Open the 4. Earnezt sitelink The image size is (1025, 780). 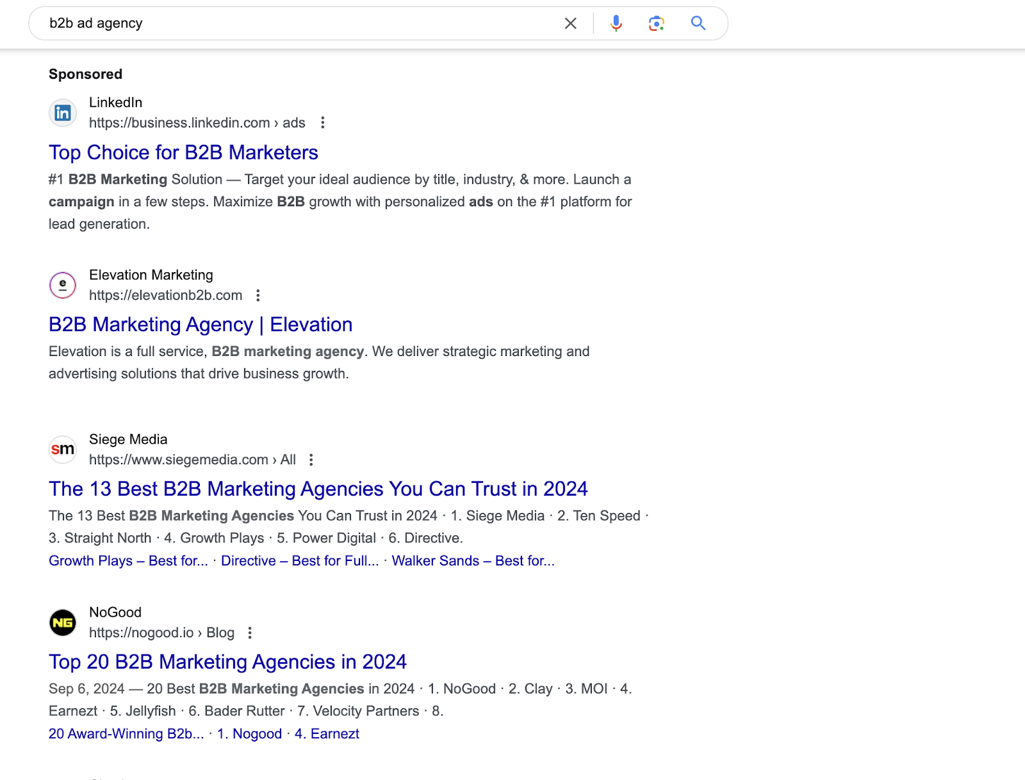pos(327,734)
